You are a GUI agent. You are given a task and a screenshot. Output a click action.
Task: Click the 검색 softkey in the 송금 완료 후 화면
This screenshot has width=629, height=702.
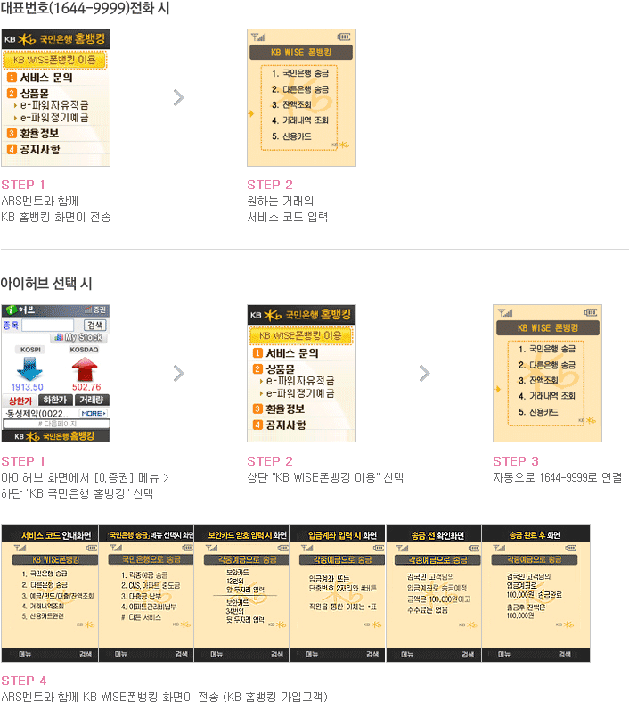(x=564, y=654)
